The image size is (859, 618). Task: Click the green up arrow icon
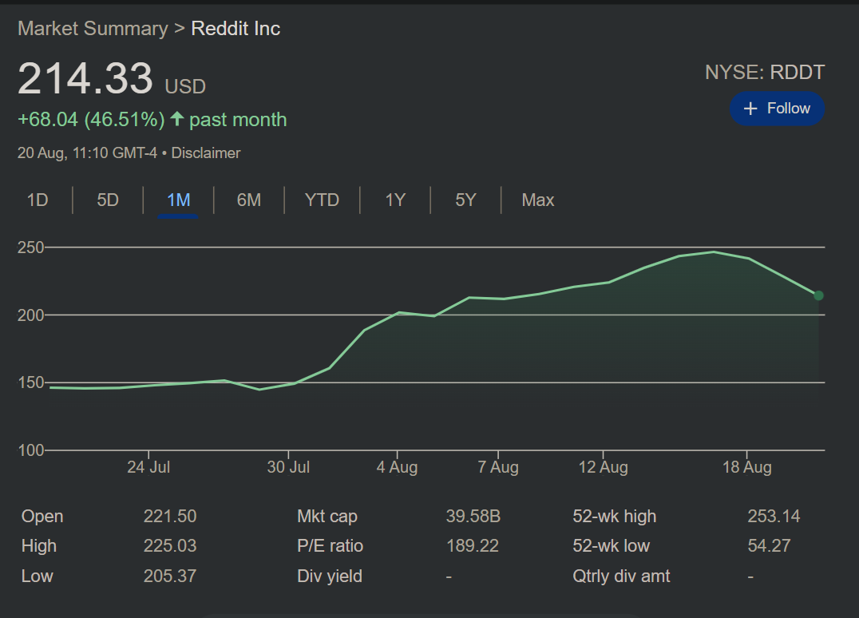(x=176, y=120)
